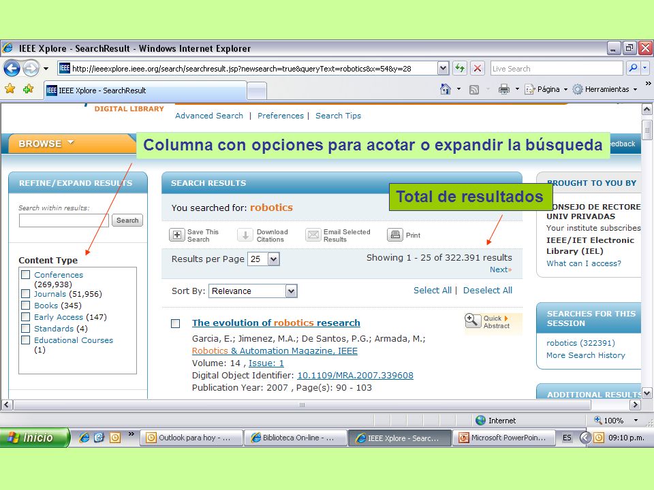Click the Save This Search plus icon
The width and height of the screenshot is (654, 490).
[x=177, y=235]
